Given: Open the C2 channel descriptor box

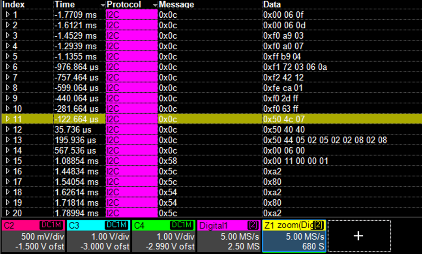Looking at the screenshot, I should 34,236.
